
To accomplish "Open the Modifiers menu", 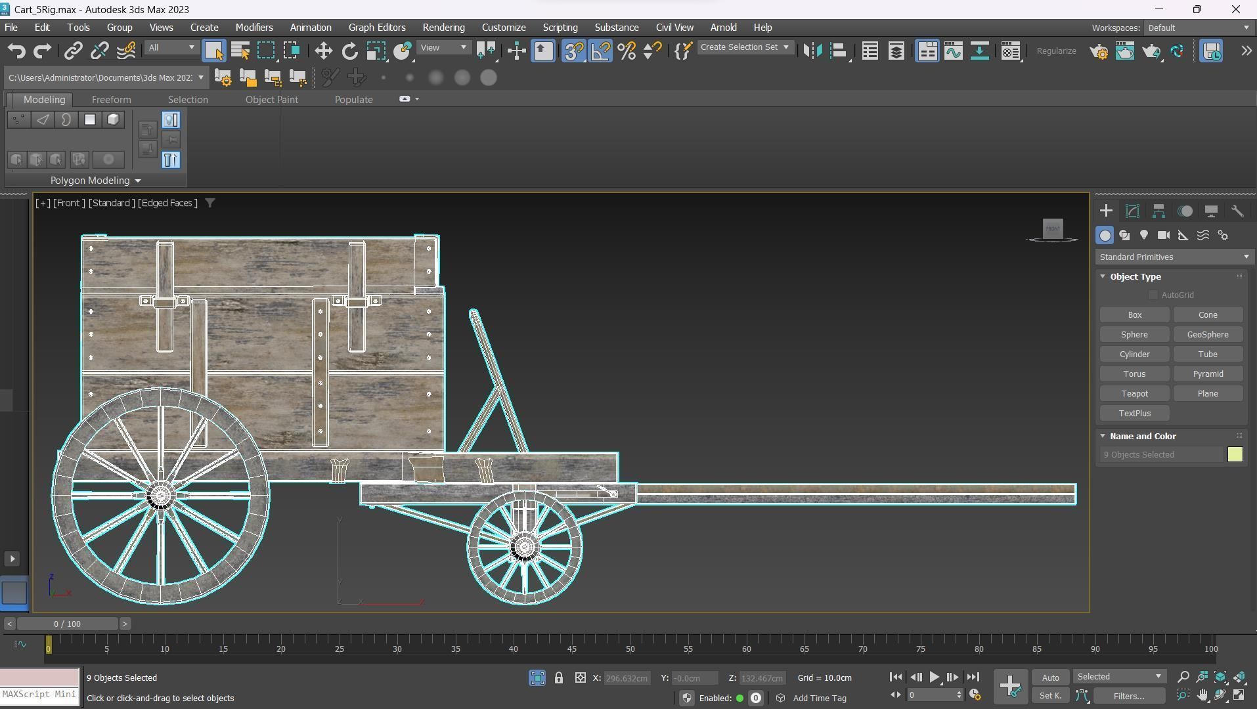I will [x=254, y=28].
